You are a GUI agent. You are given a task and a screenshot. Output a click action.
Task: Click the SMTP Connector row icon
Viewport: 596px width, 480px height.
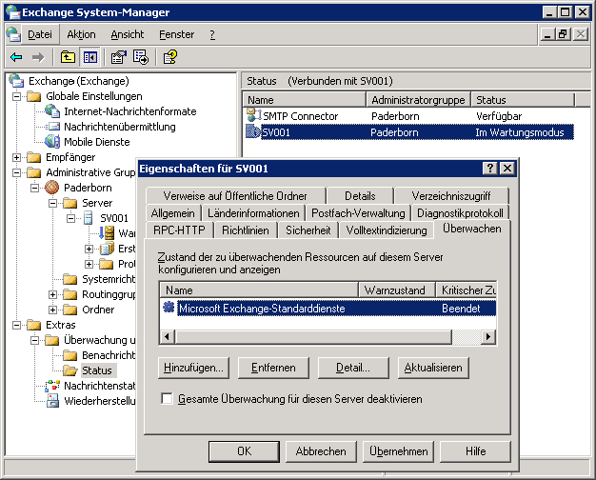coord(253,114)
